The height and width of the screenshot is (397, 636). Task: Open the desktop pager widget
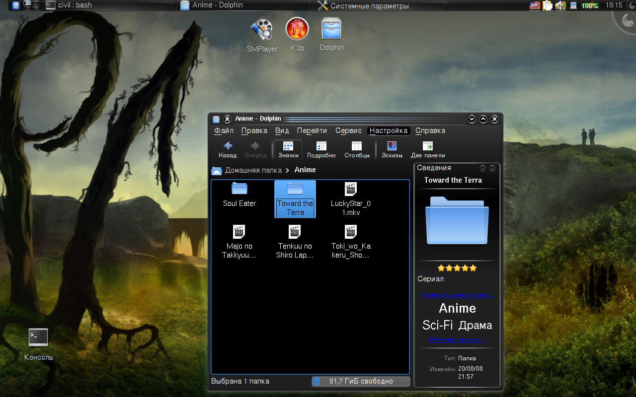click(32, 5)
